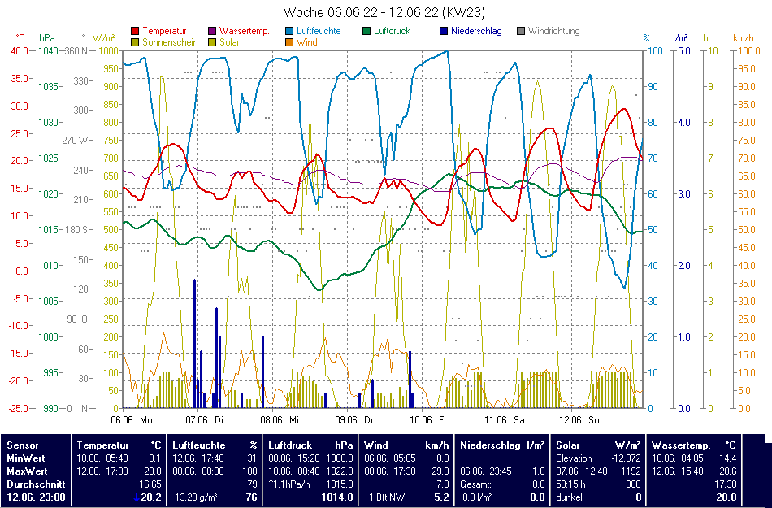Screen dimensions: 772x508
Task: Click the purple Wassertemp. legend swatch
Action: [212, 31]
